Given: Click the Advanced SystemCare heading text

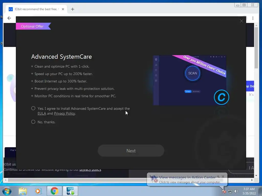Looking at the screenshot, I should point(61,57).
